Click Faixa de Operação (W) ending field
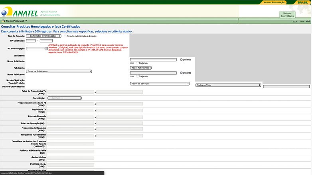This screenshot has height=175, width=312. tap(120, 123)
